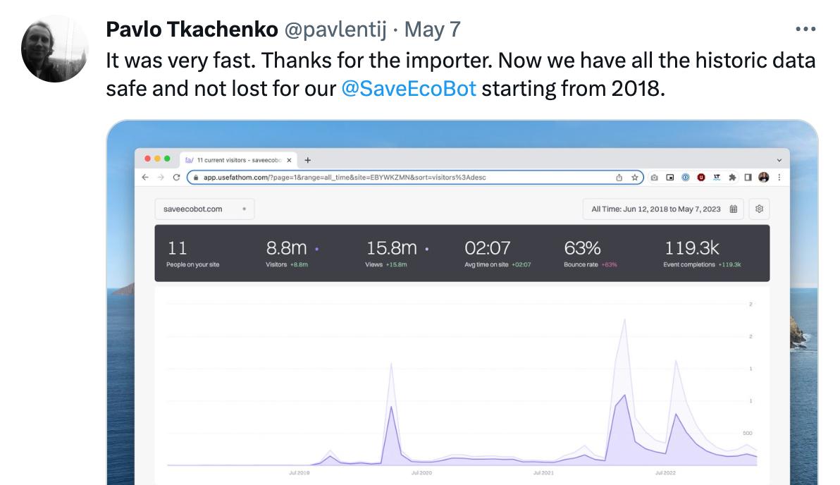The height and width of the screenshot is (485, 840).
Task: Open Pavlo Tkachenko's profile name
Action: (192, 30)
